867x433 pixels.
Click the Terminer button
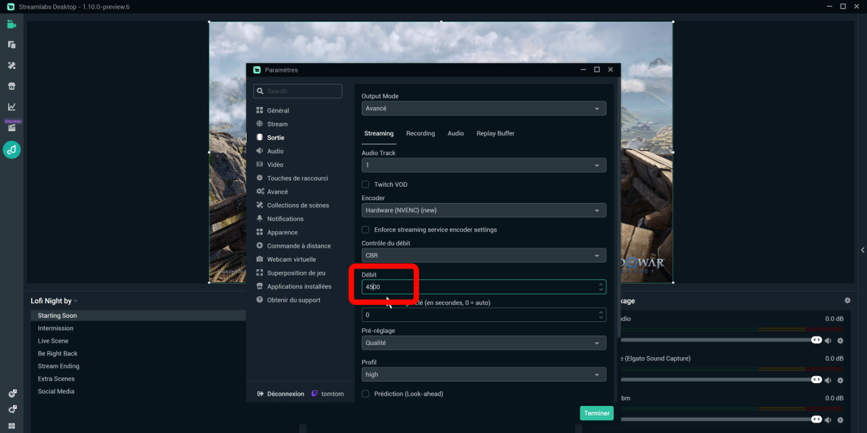[596, 413]
